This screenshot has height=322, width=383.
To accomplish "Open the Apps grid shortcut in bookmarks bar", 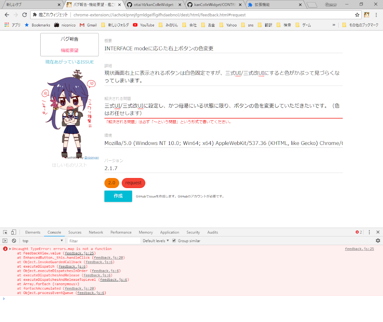I will 13,25.
